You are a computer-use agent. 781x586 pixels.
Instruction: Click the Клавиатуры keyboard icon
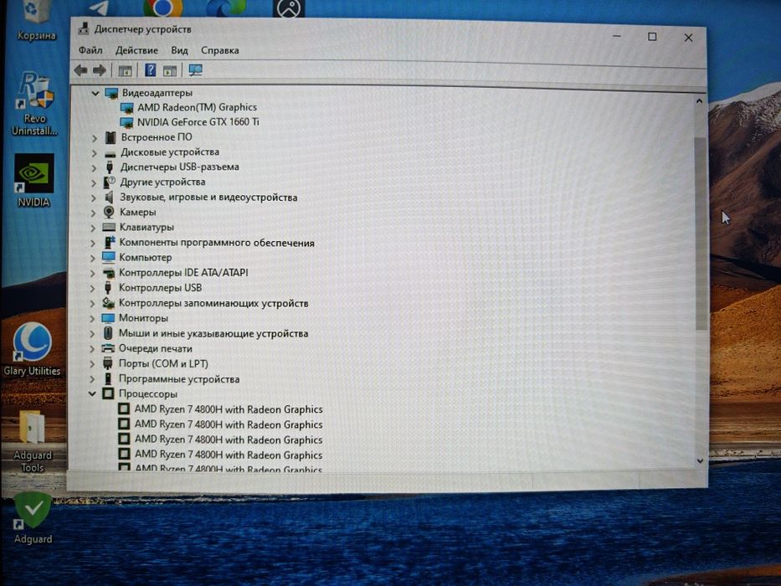[109, 227]
